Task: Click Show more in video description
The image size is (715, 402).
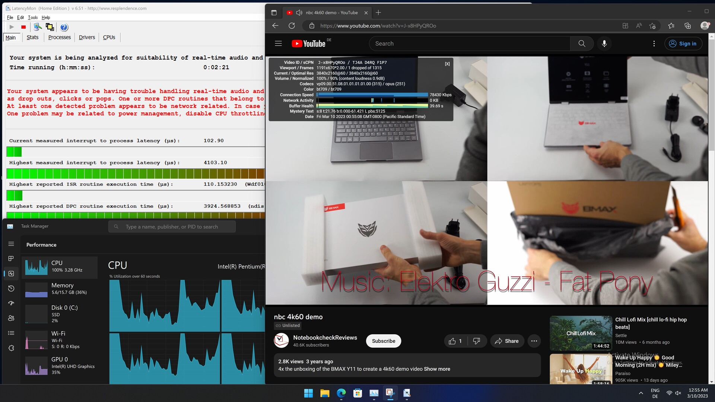Action: pyautogui.click(x=437, y=369)
